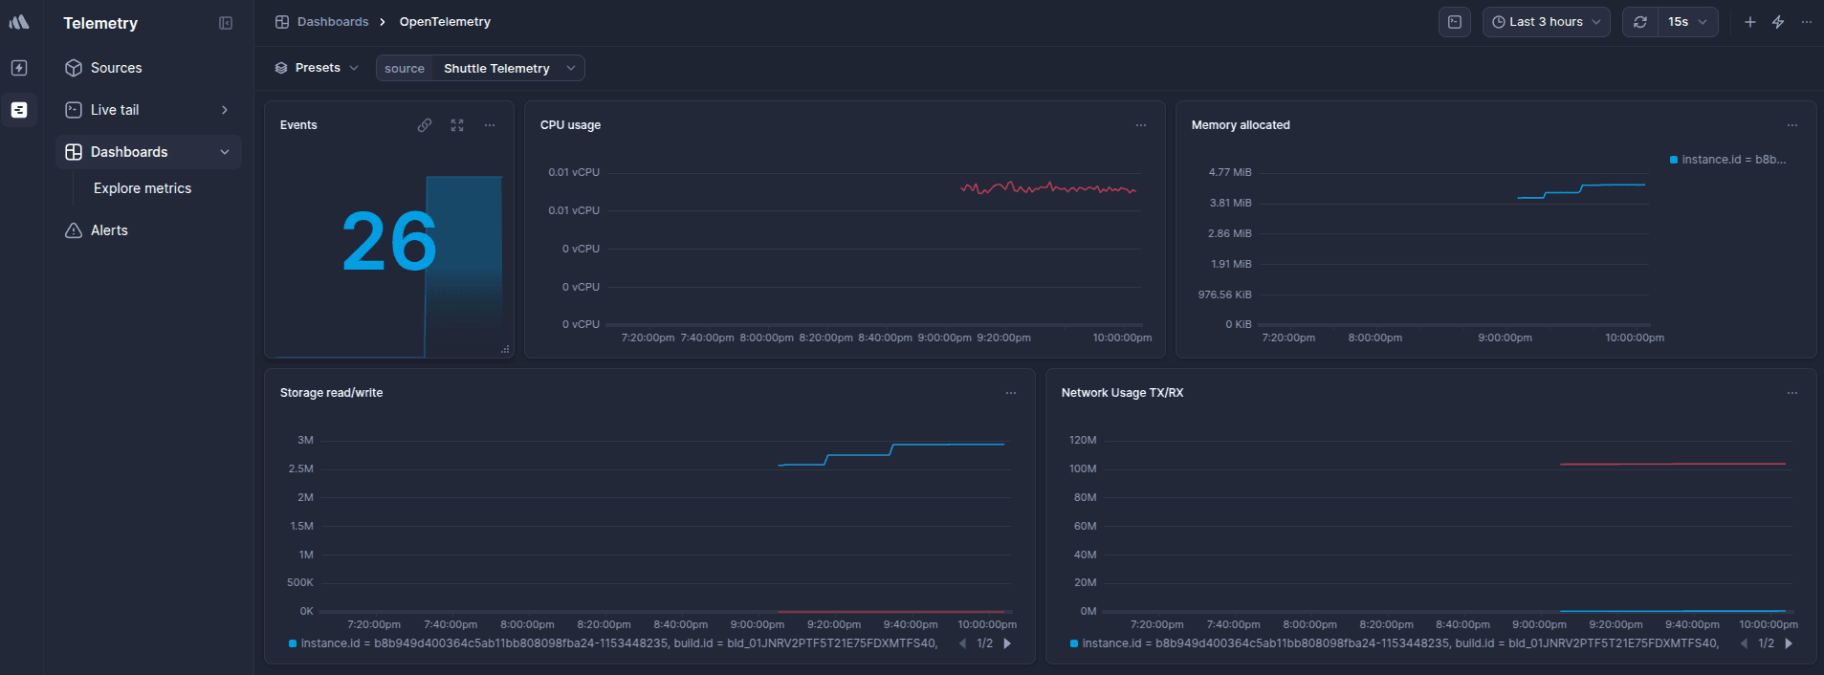Expand the Events panel to fullscreen
Viewport: 1824px width, 675px height.
click(x=457, y=125)
